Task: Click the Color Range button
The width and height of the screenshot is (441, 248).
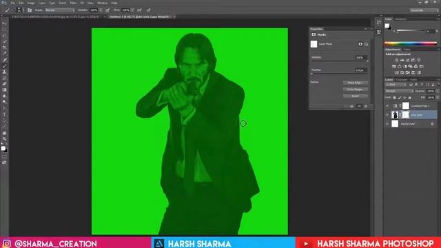Action: coord(356,90)
